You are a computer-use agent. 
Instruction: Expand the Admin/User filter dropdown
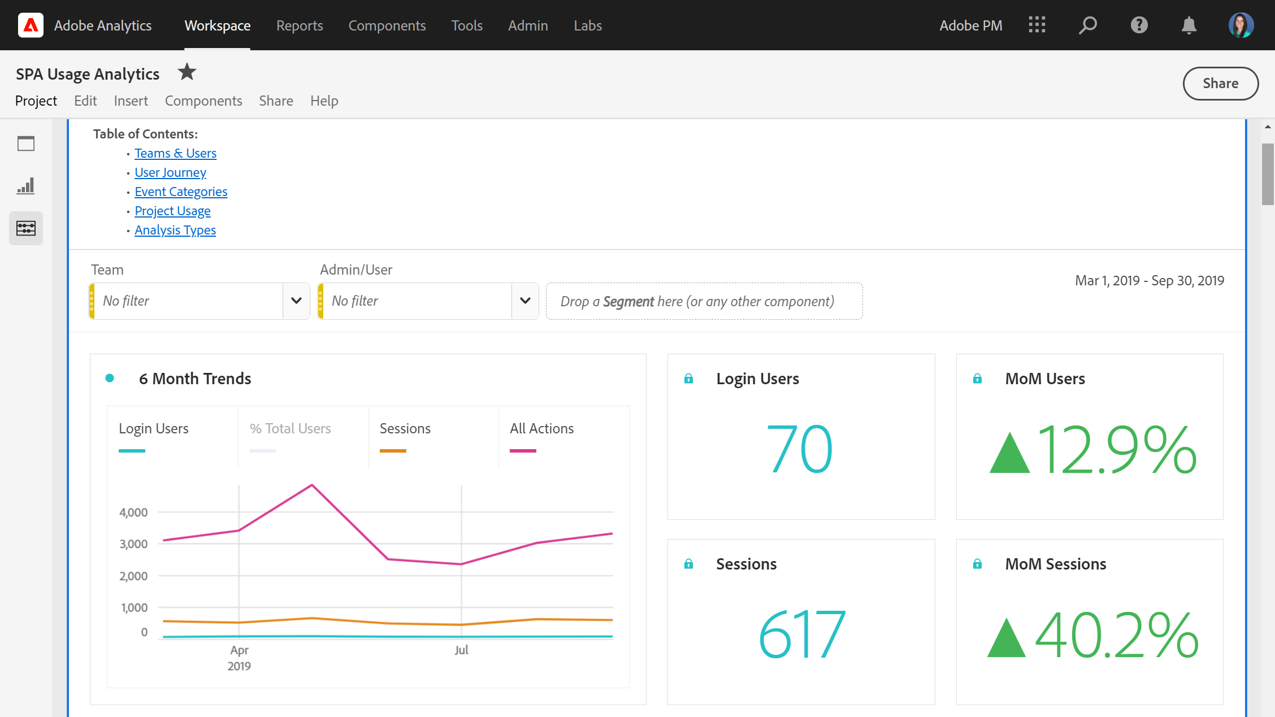tap(525, 301)
